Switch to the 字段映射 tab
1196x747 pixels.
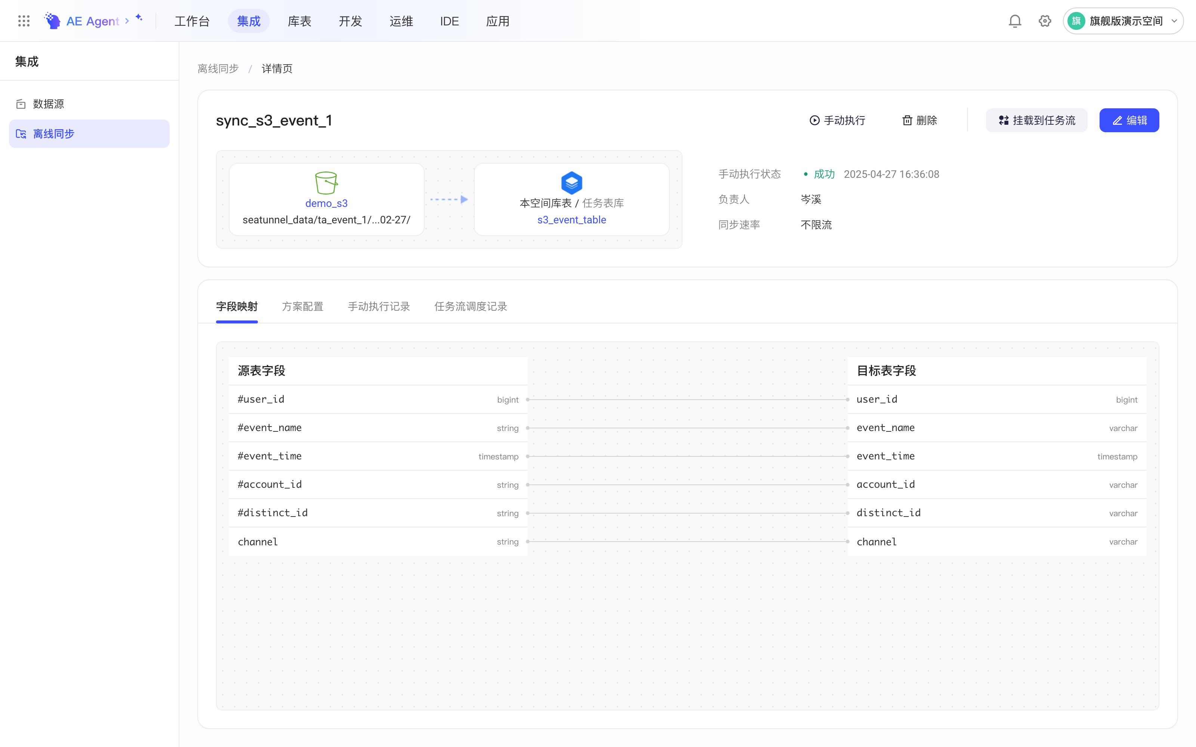(237, 306)
